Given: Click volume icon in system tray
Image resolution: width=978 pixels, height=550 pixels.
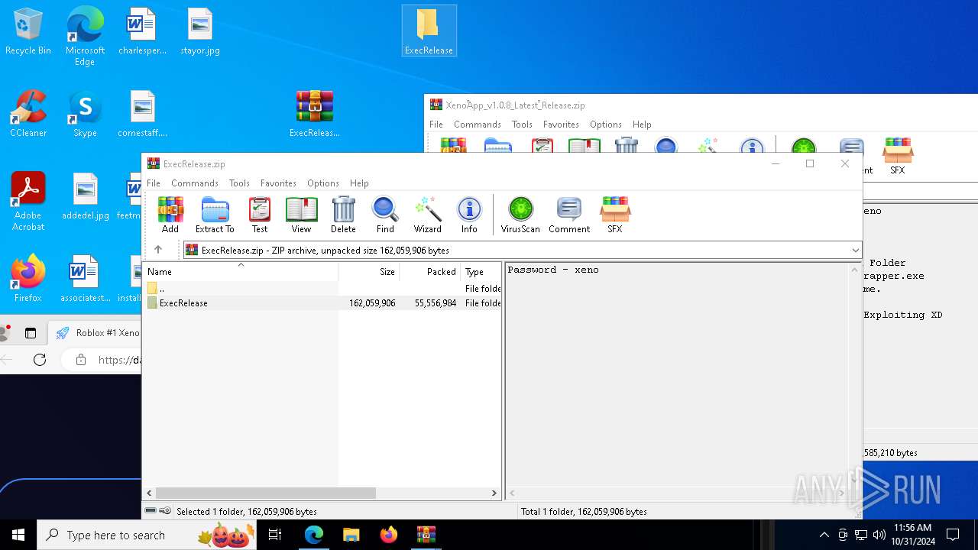Looking at the screenshot, I should pos(879,535).
